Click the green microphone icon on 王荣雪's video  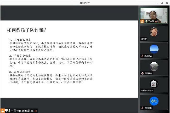pyautogui.click(x=146, y=21)
